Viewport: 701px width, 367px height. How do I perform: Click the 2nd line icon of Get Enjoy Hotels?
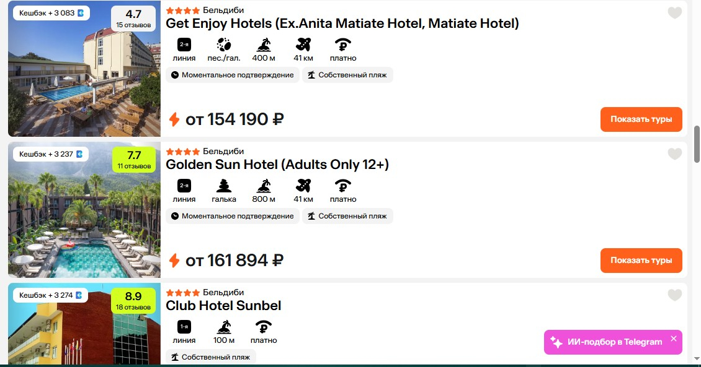[x=184, y=45]
